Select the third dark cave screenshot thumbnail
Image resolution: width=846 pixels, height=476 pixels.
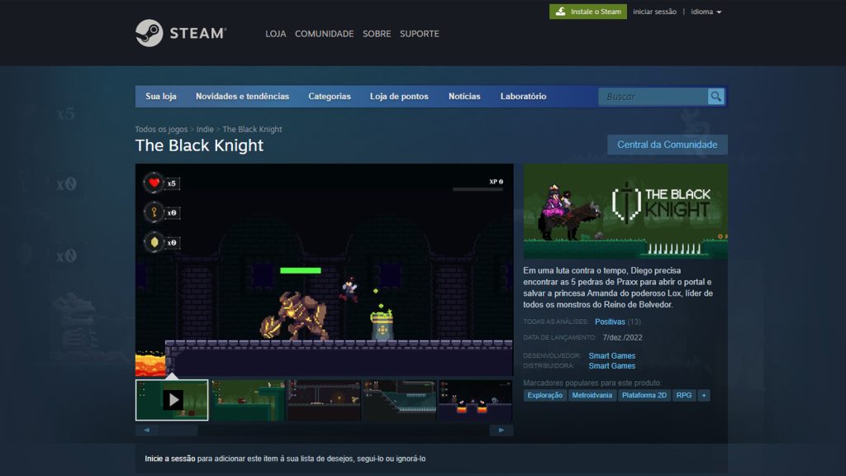tap(324, 400)
